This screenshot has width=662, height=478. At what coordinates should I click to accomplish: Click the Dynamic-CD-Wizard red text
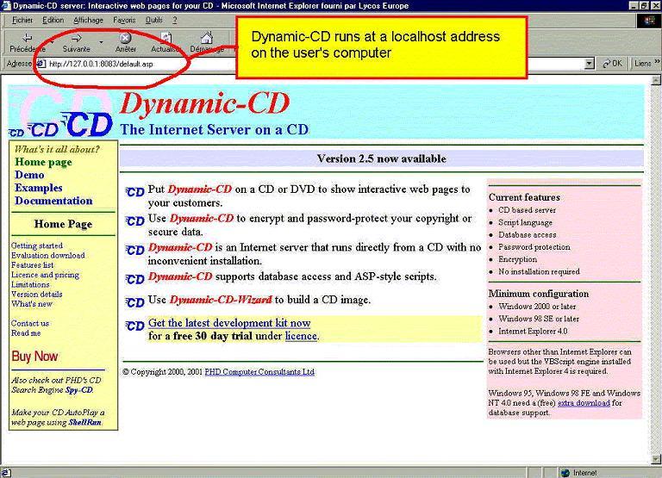coord(221,300)
